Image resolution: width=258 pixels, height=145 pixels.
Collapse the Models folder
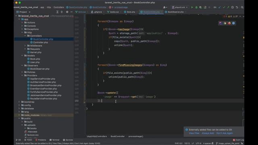click(x=22, y=56)
